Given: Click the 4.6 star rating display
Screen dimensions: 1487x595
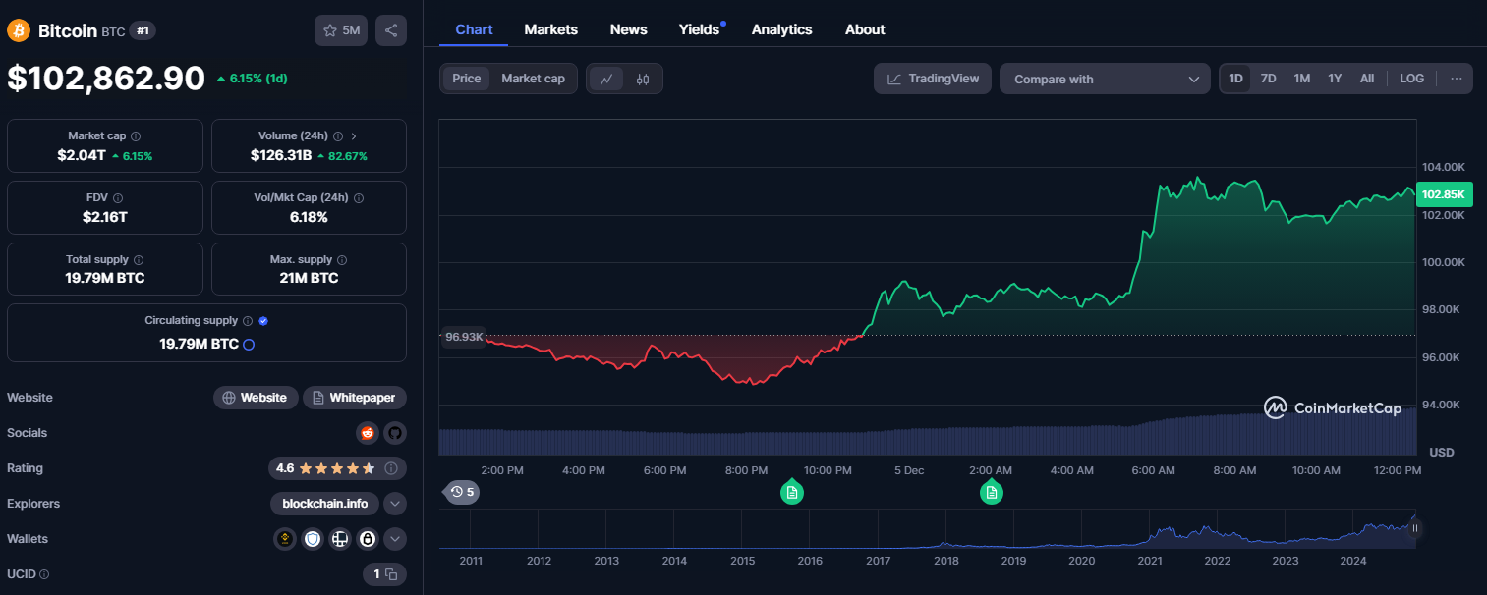Looking at the screenshot, I should click(325, 468).
